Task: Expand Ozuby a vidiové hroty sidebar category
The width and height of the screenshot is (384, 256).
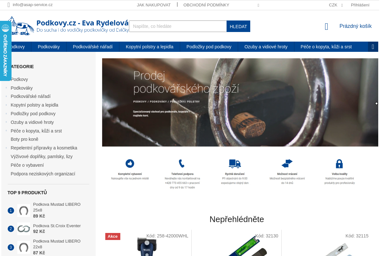Action: [x=6, y=122]
